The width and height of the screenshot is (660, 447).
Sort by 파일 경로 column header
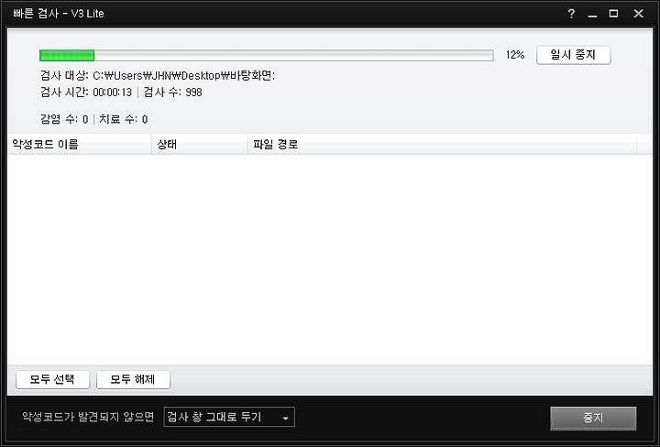pyautogui.click(x=442, y=144)
